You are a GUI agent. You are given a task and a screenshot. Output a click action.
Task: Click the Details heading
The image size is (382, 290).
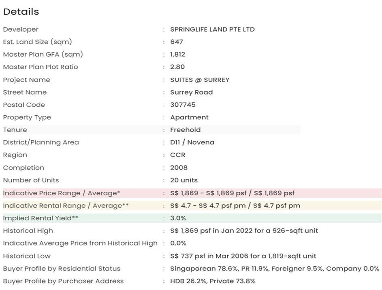21,12
